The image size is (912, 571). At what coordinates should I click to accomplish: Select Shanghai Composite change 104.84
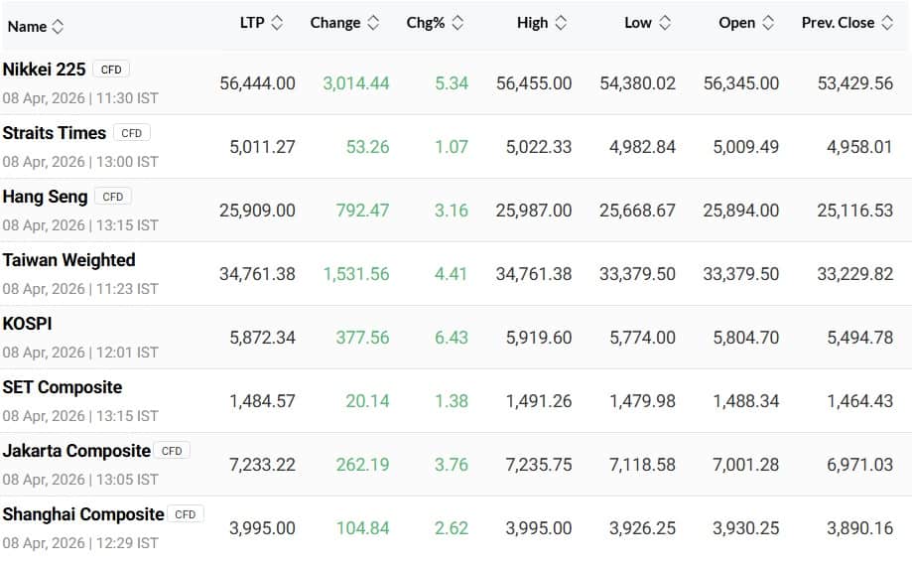pos(362,528)
